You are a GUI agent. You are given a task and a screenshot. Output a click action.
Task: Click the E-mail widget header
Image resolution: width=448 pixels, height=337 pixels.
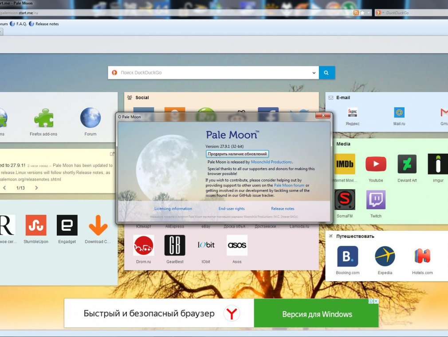(x=343, y=97)
